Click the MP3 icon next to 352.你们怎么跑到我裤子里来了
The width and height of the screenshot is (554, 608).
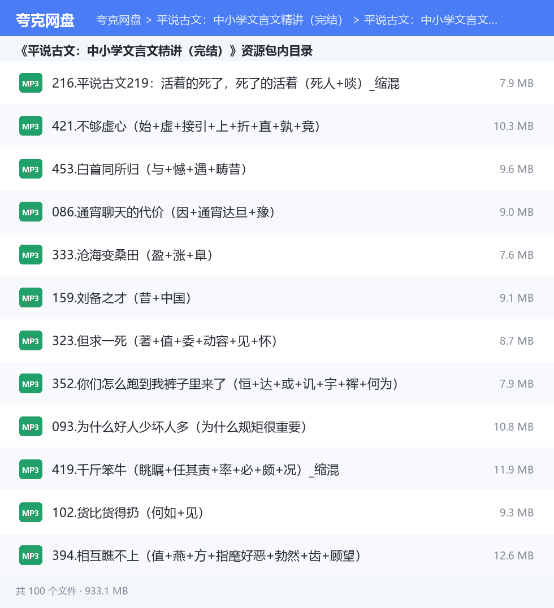[x=31, y=384]
